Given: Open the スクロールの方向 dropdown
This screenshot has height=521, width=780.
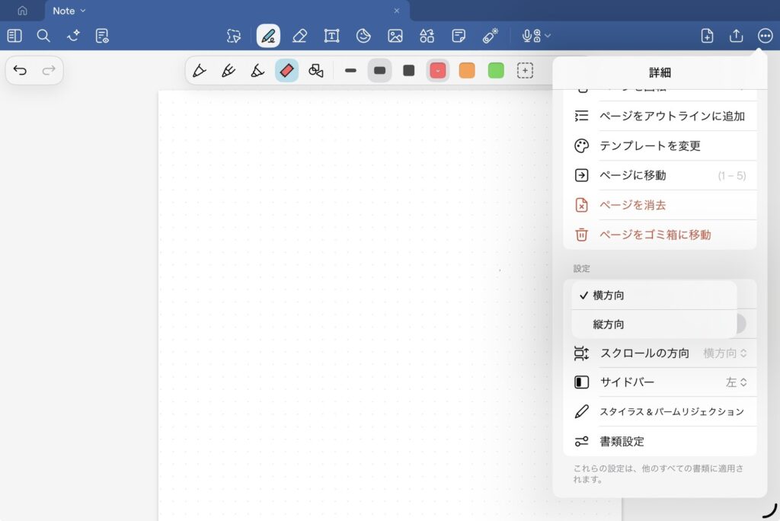Looking at the screenshot, I should (x=724, y=353).
